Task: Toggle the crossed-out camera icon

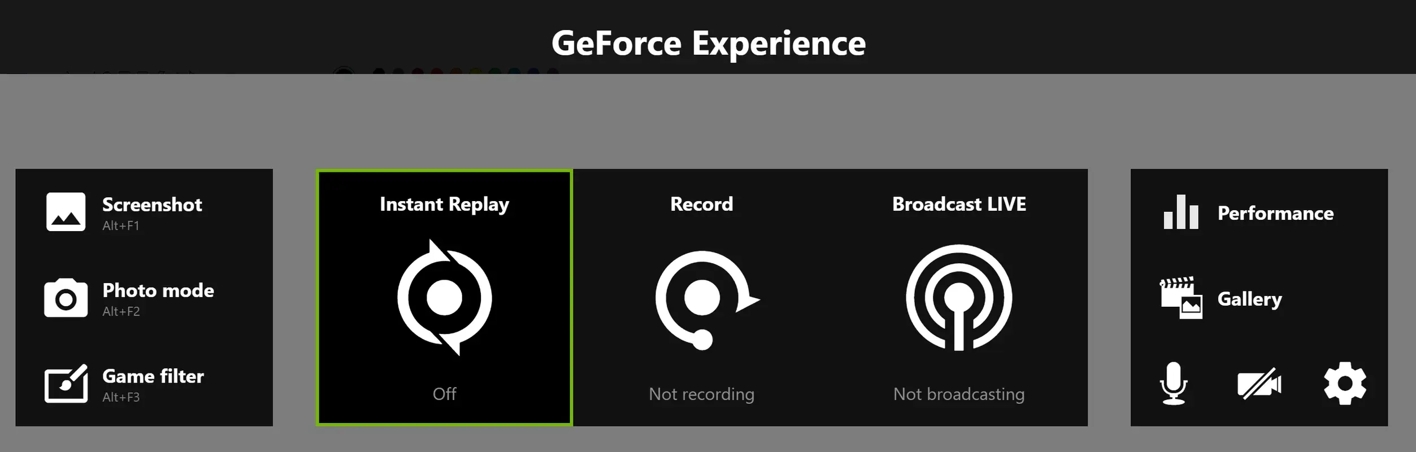Action: click(x=1259, y=384)
